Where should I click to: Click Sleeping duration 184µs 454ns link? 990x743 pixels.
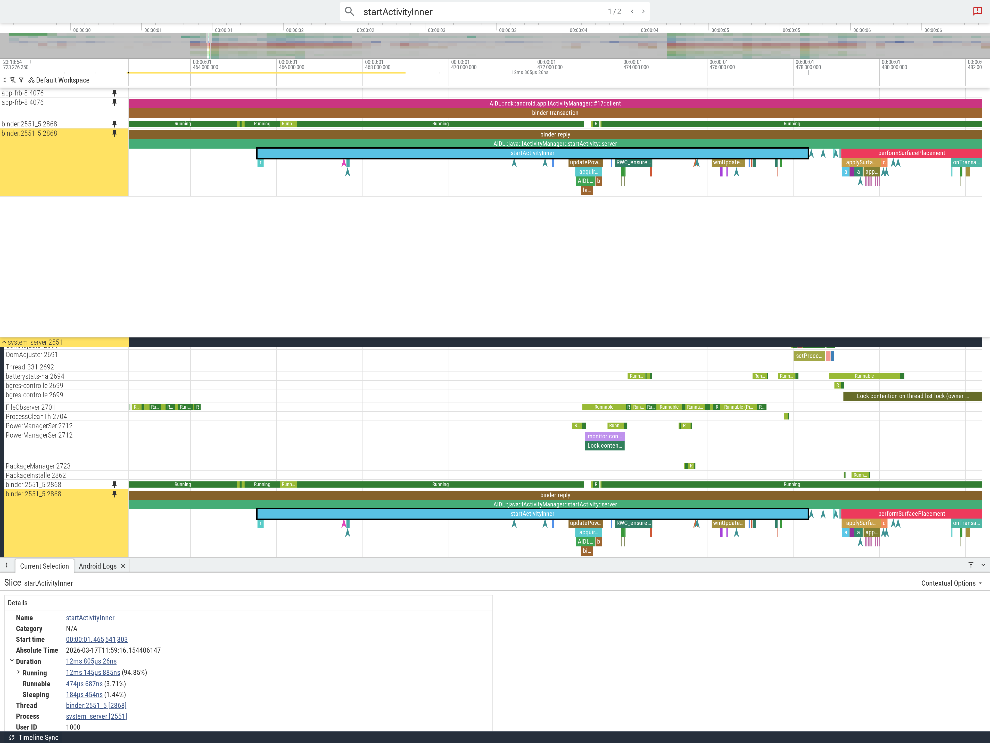point(84,695)
